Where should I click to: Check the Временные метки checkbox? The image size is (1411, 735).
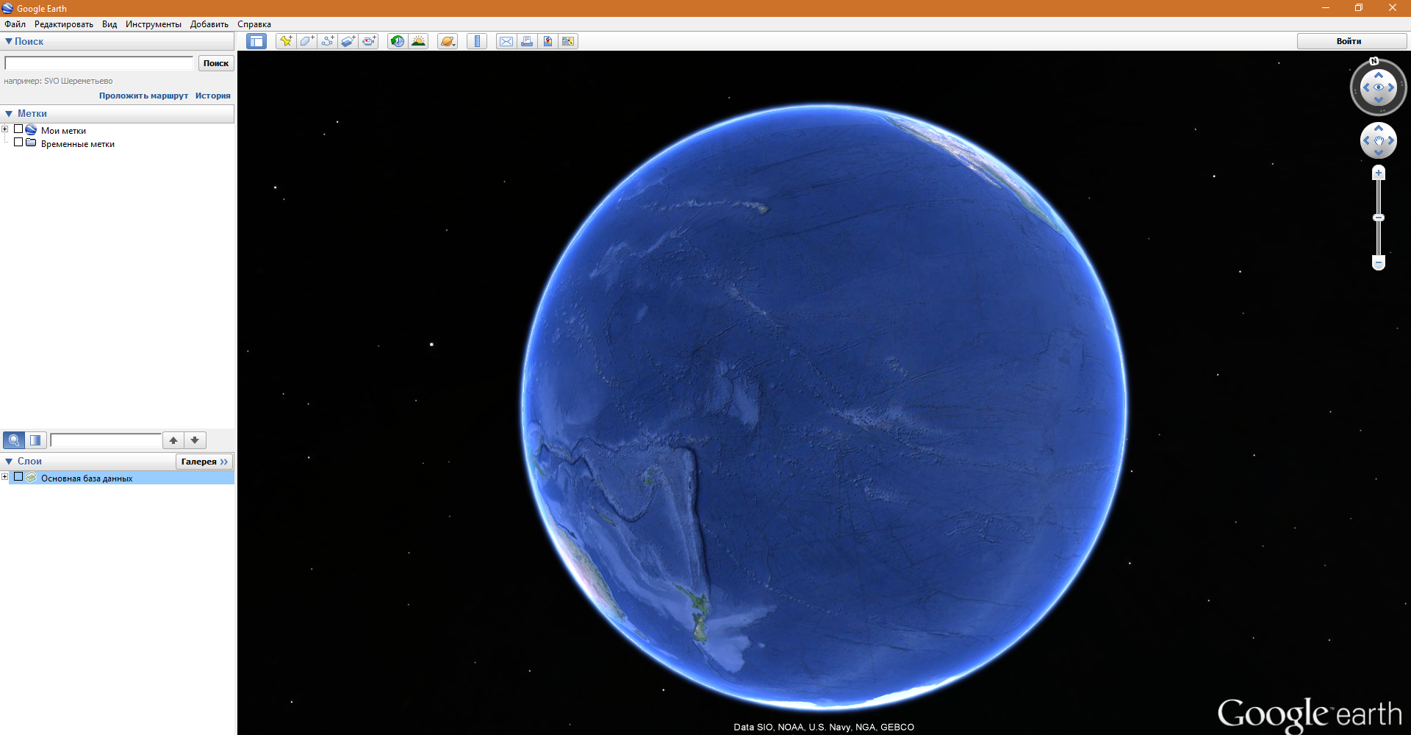coord(18,143)
